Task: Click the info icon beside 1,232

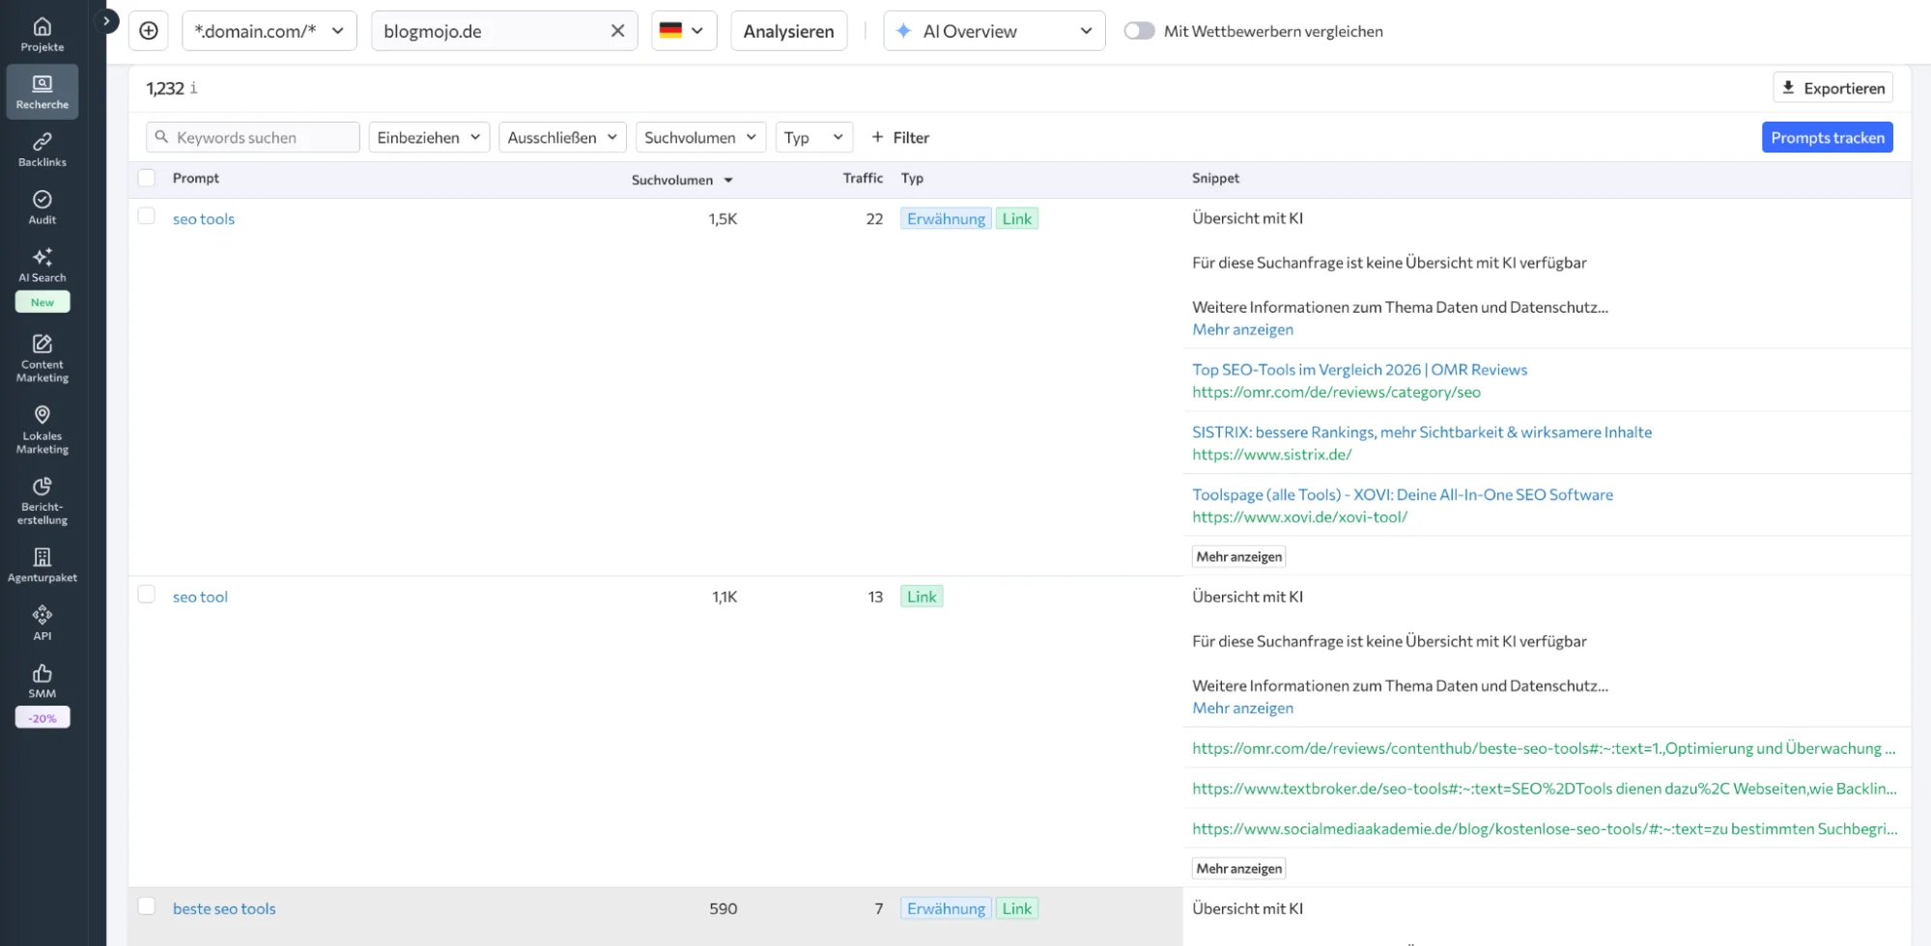Action: [x=194, y=88]
